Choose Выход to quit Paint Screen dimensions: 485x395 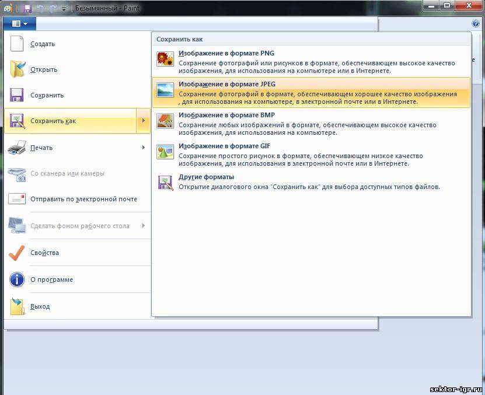tap(77, 306)
